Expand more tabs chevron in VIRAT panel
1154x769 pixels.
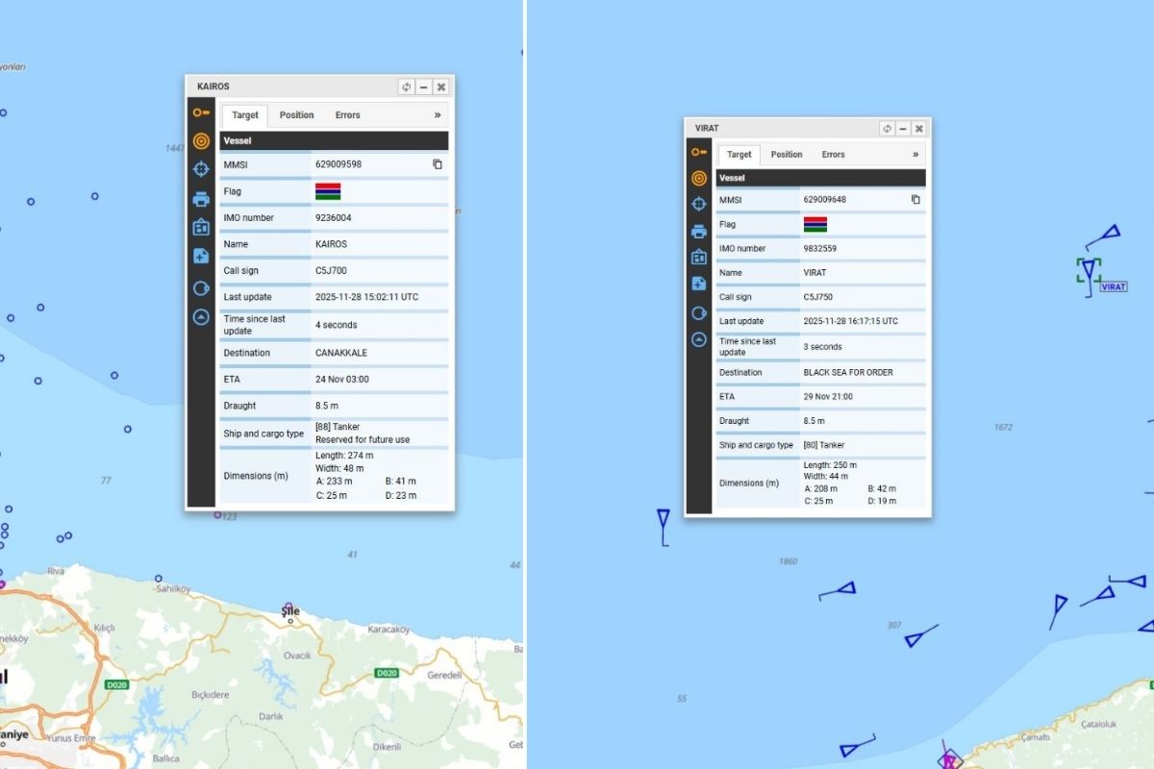(x=916, y=155)
